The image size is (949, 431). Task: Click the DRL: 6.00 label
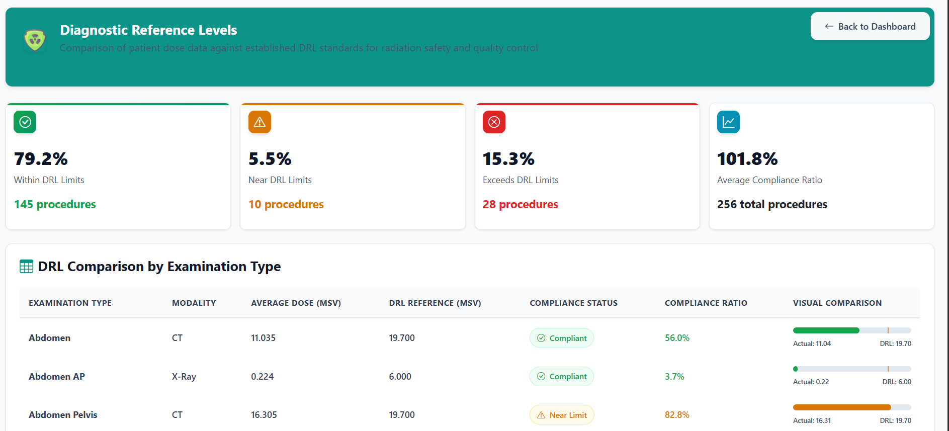pyautogui.click(x=897, y=382)
